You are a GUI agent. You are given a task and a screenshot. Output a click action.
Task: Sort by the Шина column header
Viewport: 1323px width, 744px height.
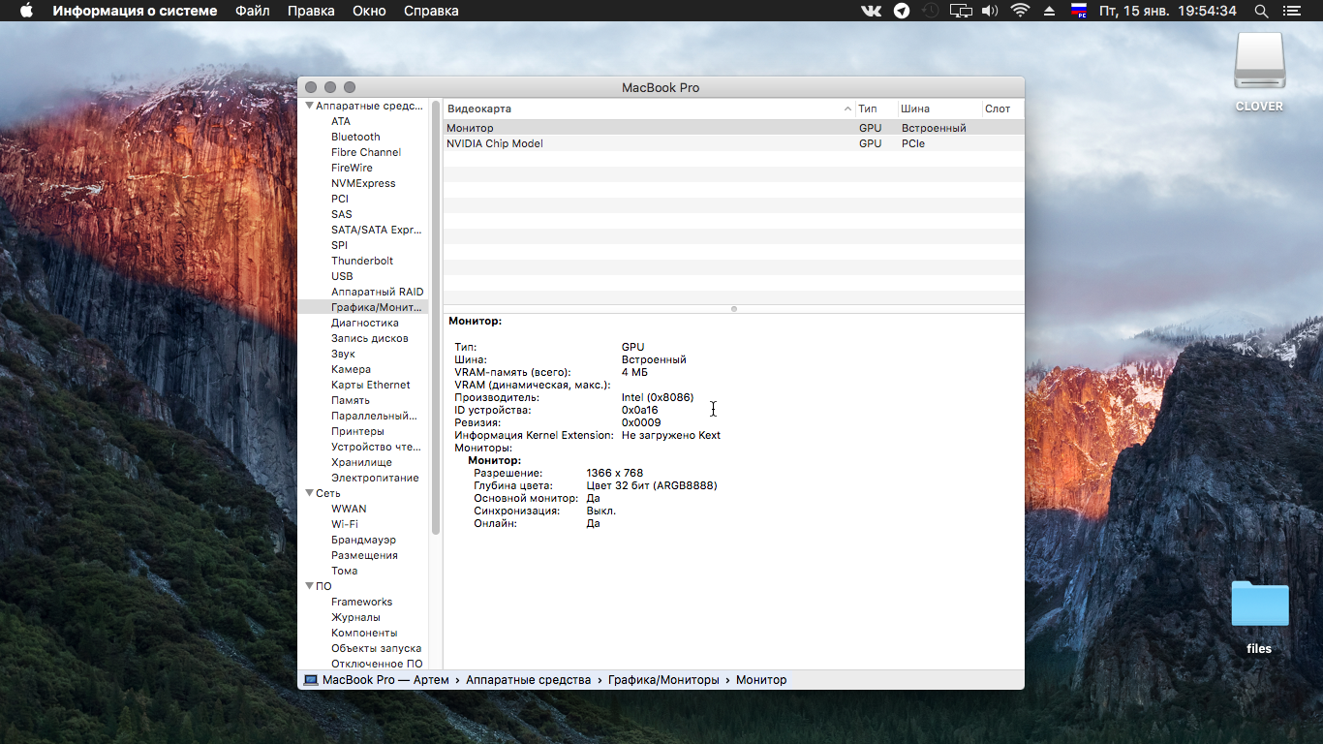pos(939,108)
